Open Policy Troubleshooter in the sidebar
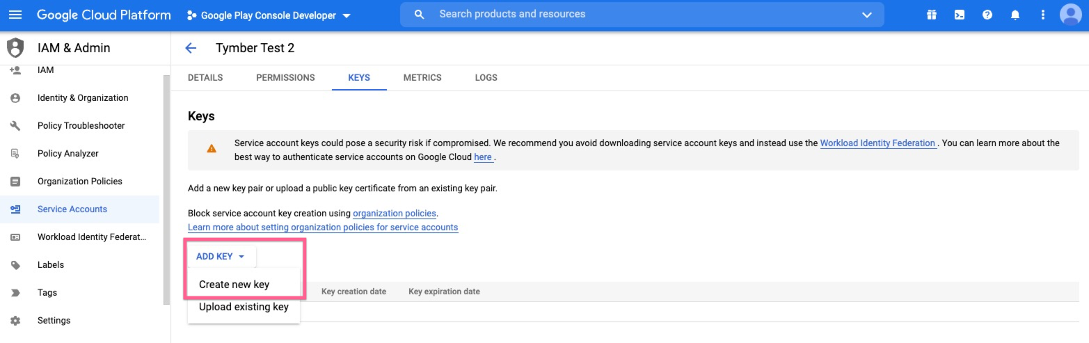 tap(81, 126)
